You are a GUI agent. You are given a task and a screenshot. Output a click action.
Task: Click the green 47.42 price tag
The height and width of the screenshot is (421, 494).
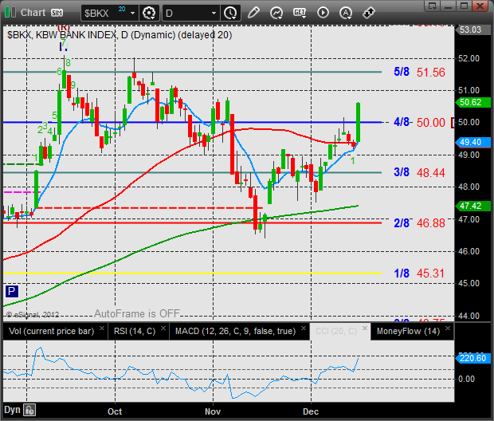coord(473,206)
